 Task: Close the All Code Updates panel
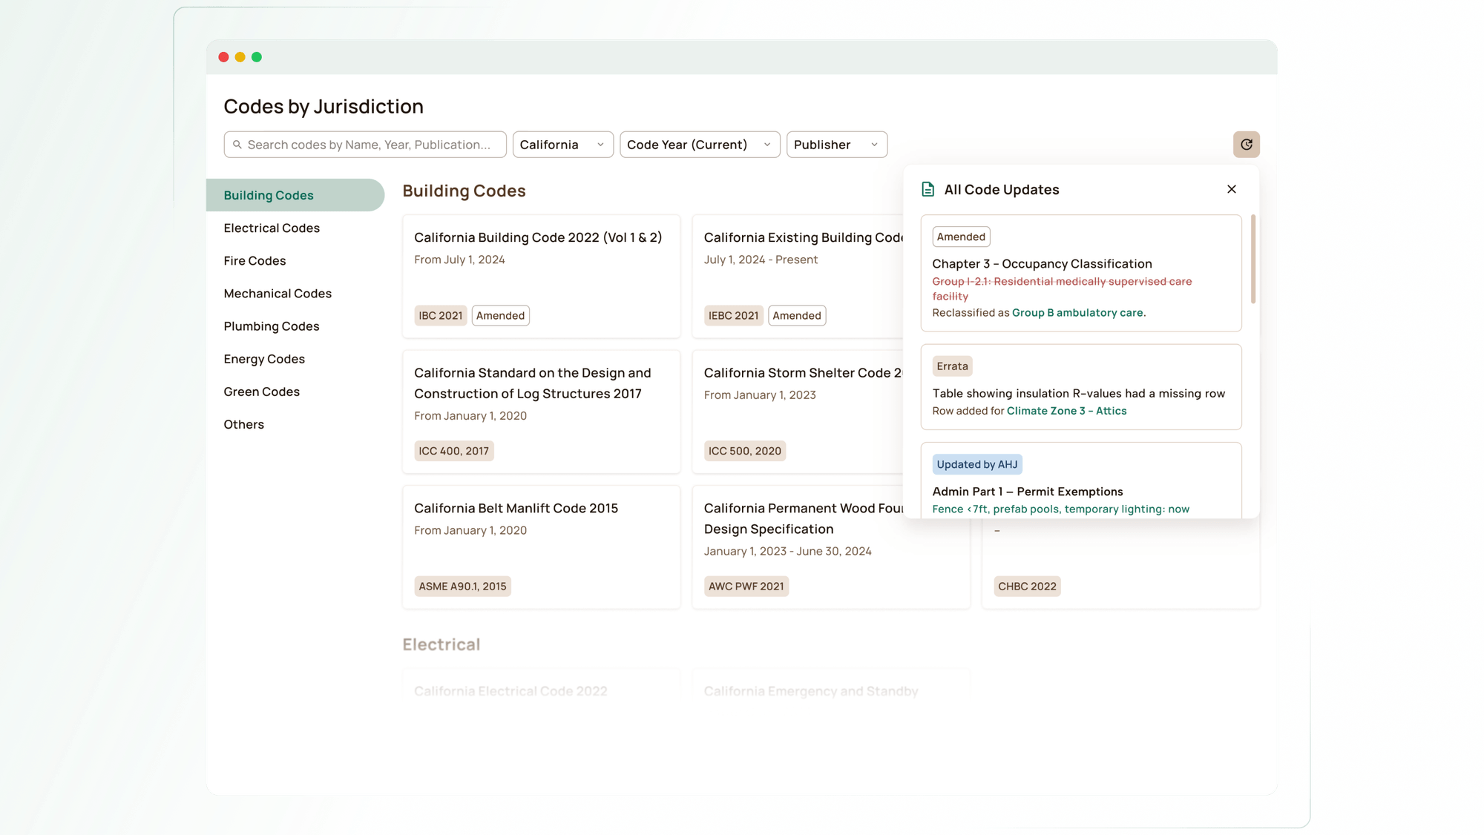(1231, 189)
